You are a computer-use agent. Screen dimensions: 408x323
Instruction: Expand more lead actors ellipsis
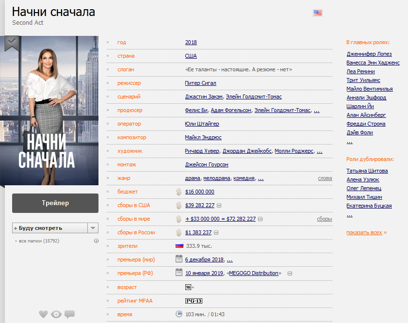point(349,142)
